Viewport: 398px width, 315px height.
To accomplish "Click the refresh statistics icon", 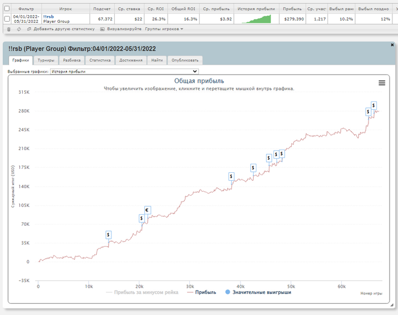I will pos(19,29).
